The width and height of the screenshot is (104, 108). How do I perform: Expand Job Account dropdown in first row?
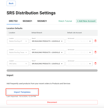pos(79,41)
